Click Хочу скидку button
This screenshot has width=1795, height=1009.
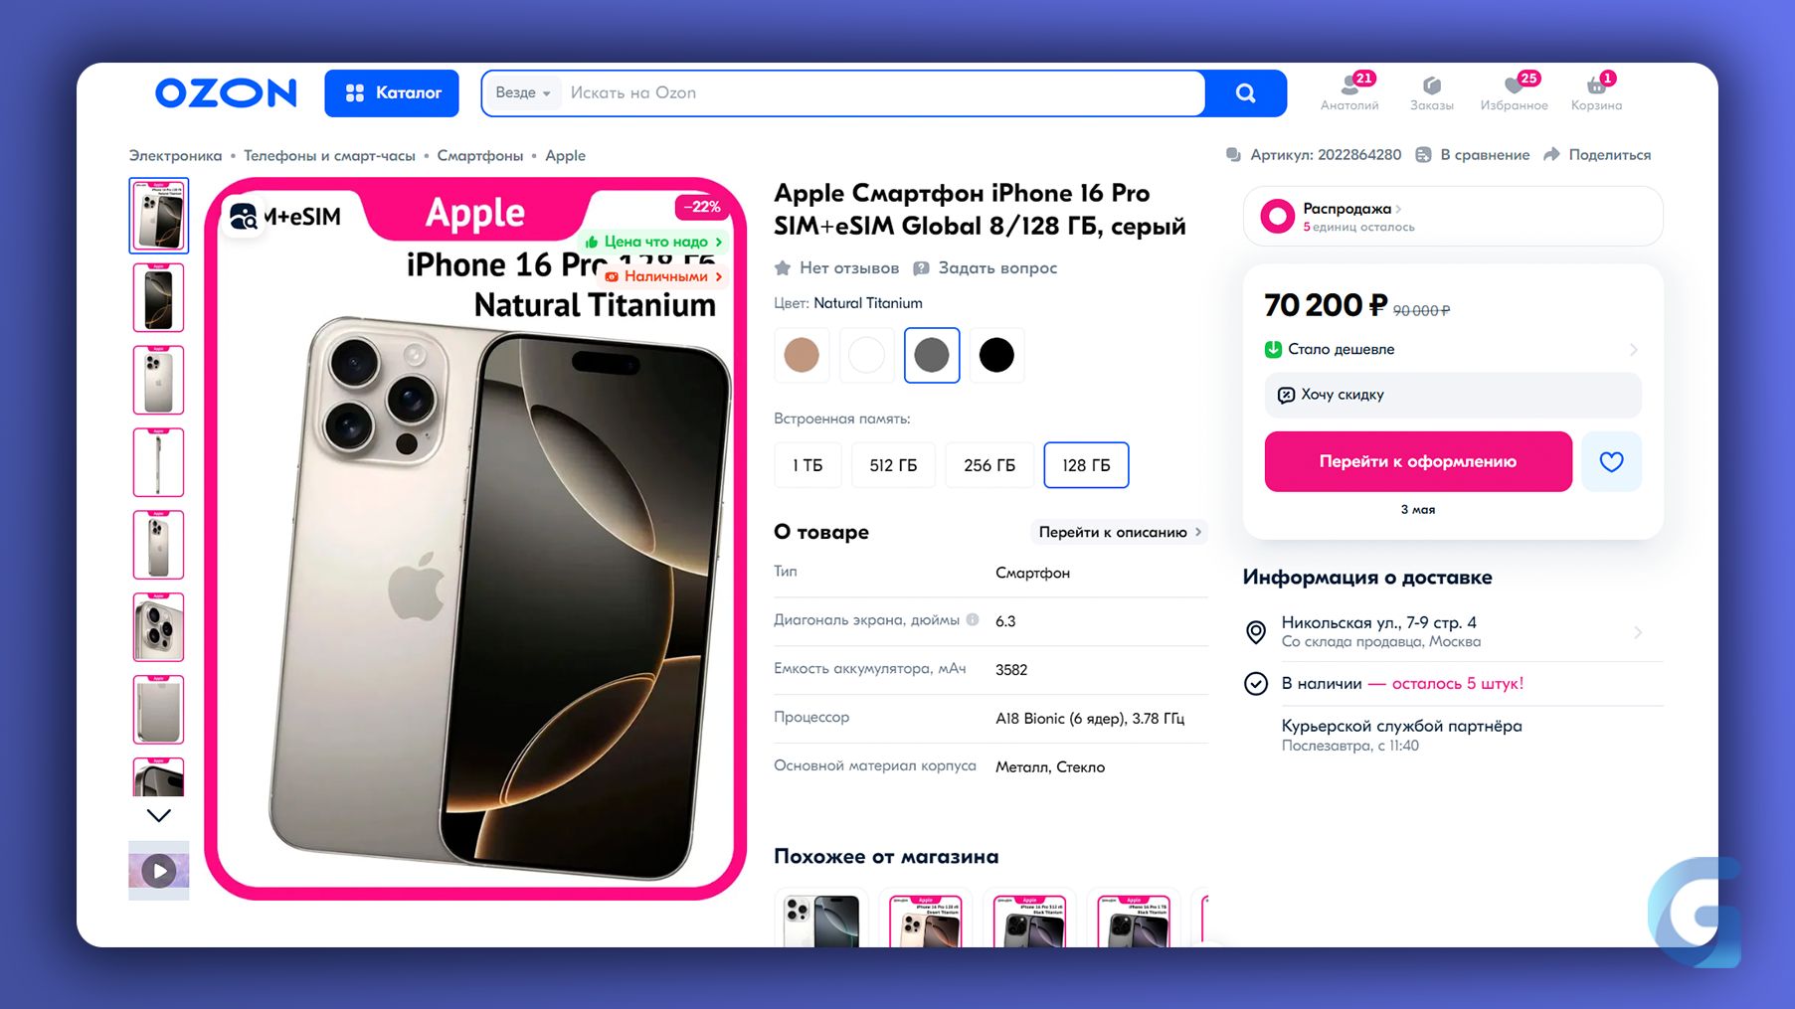[x=1452, y=395]
